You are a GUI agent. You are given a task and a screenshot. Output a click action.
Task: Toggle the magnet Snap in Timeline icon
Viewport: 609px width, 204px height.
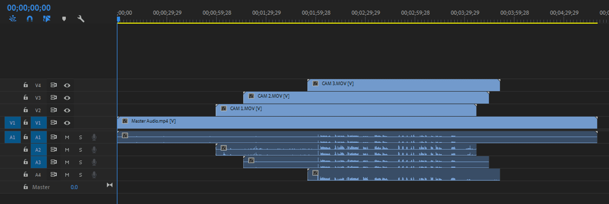point(29,19)
